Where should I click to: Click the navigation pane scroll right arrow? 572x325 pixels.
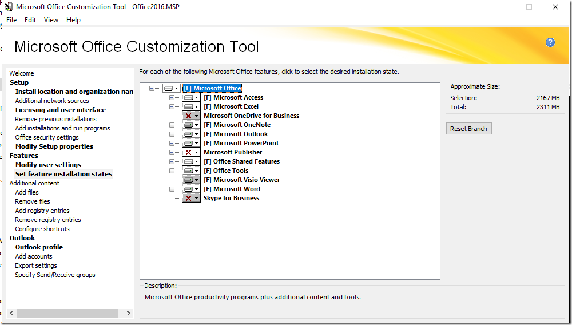tap(128, 313)
